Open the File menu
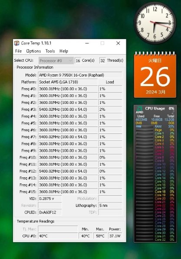 pos(19,51)
